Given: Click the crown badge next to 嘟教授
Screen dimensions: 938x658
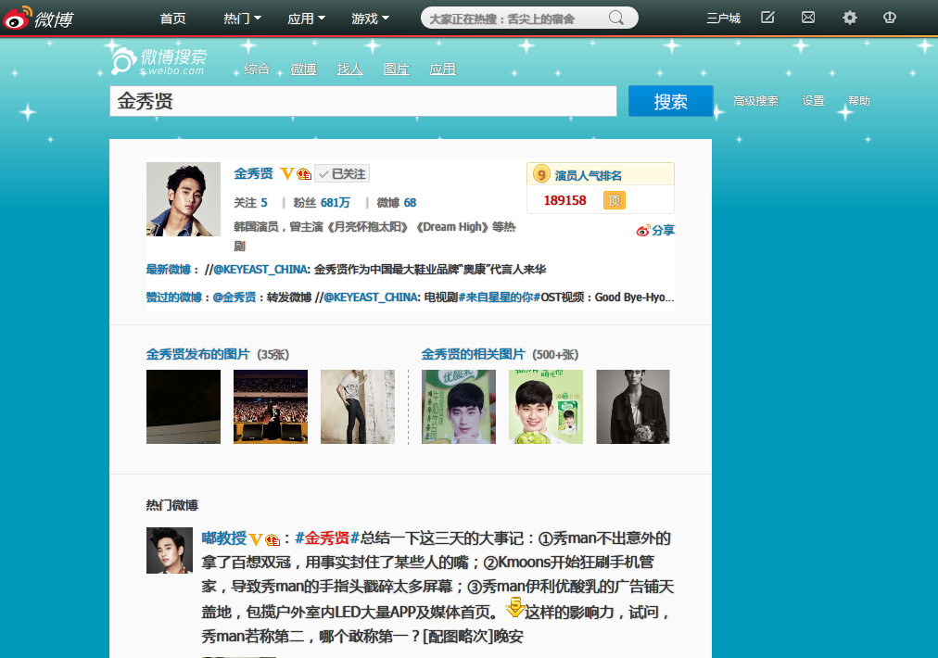Looking at the screenshot, I should pyautogui.click(x=273, y=539).
